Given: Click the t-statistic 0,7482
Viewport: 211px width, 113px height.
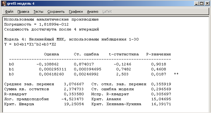Looking at the screenshot, I should [123, 69].
